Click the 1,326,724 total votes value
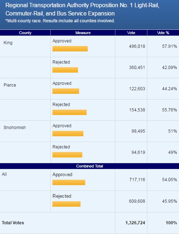Screen dimensions: 179x234 coord(135,223)
